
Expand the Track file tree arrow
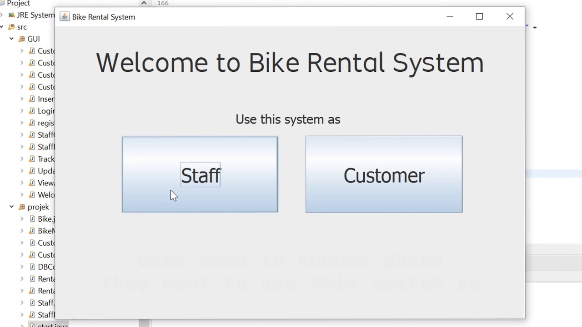coord(22,159)
